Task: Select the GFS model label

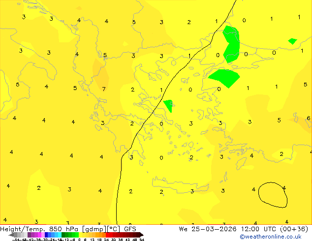Action: 130,229
